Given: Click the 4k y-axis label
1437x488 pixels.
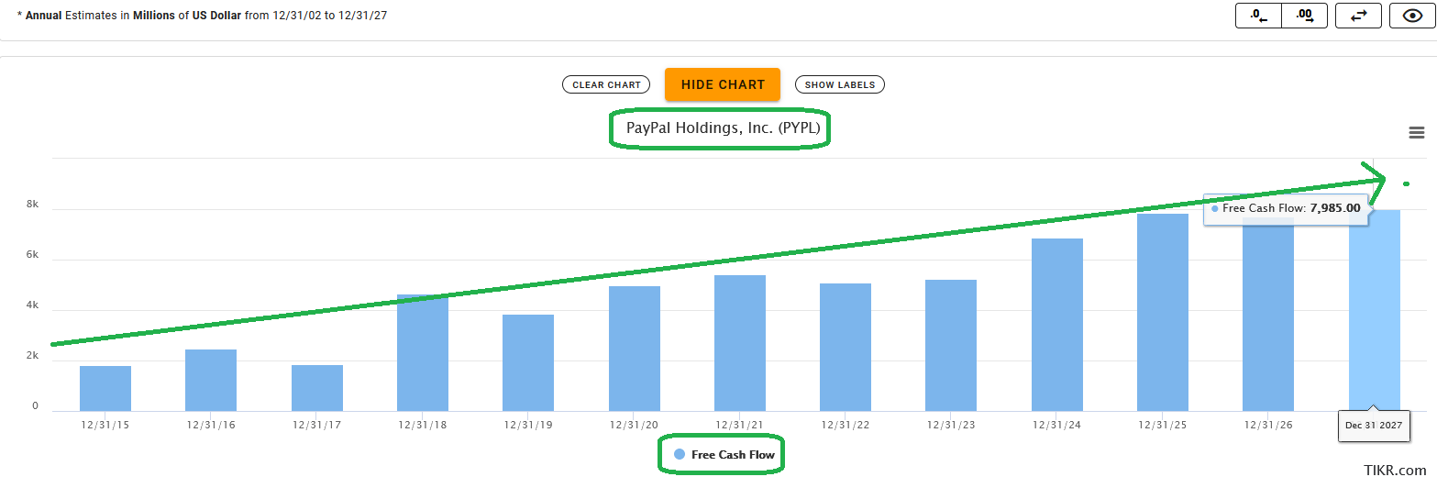Looking at the screenshot, I should click(32, 305).
